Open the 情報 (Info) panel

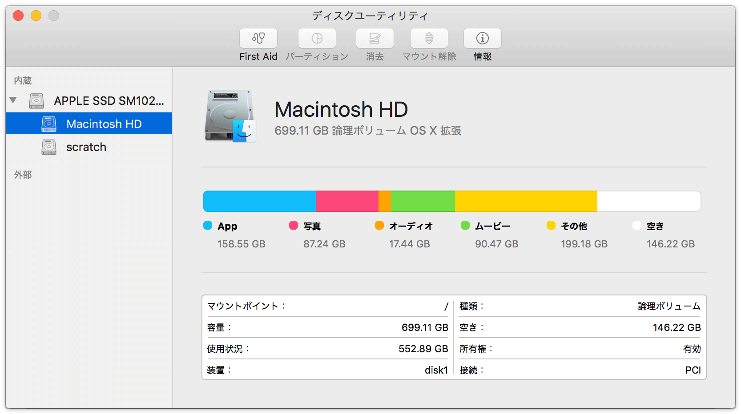(483, 38)
